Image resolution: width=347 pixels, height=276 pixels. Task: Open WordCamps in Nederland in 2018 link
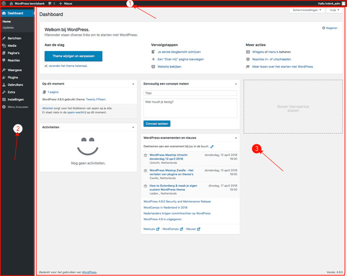165,208
